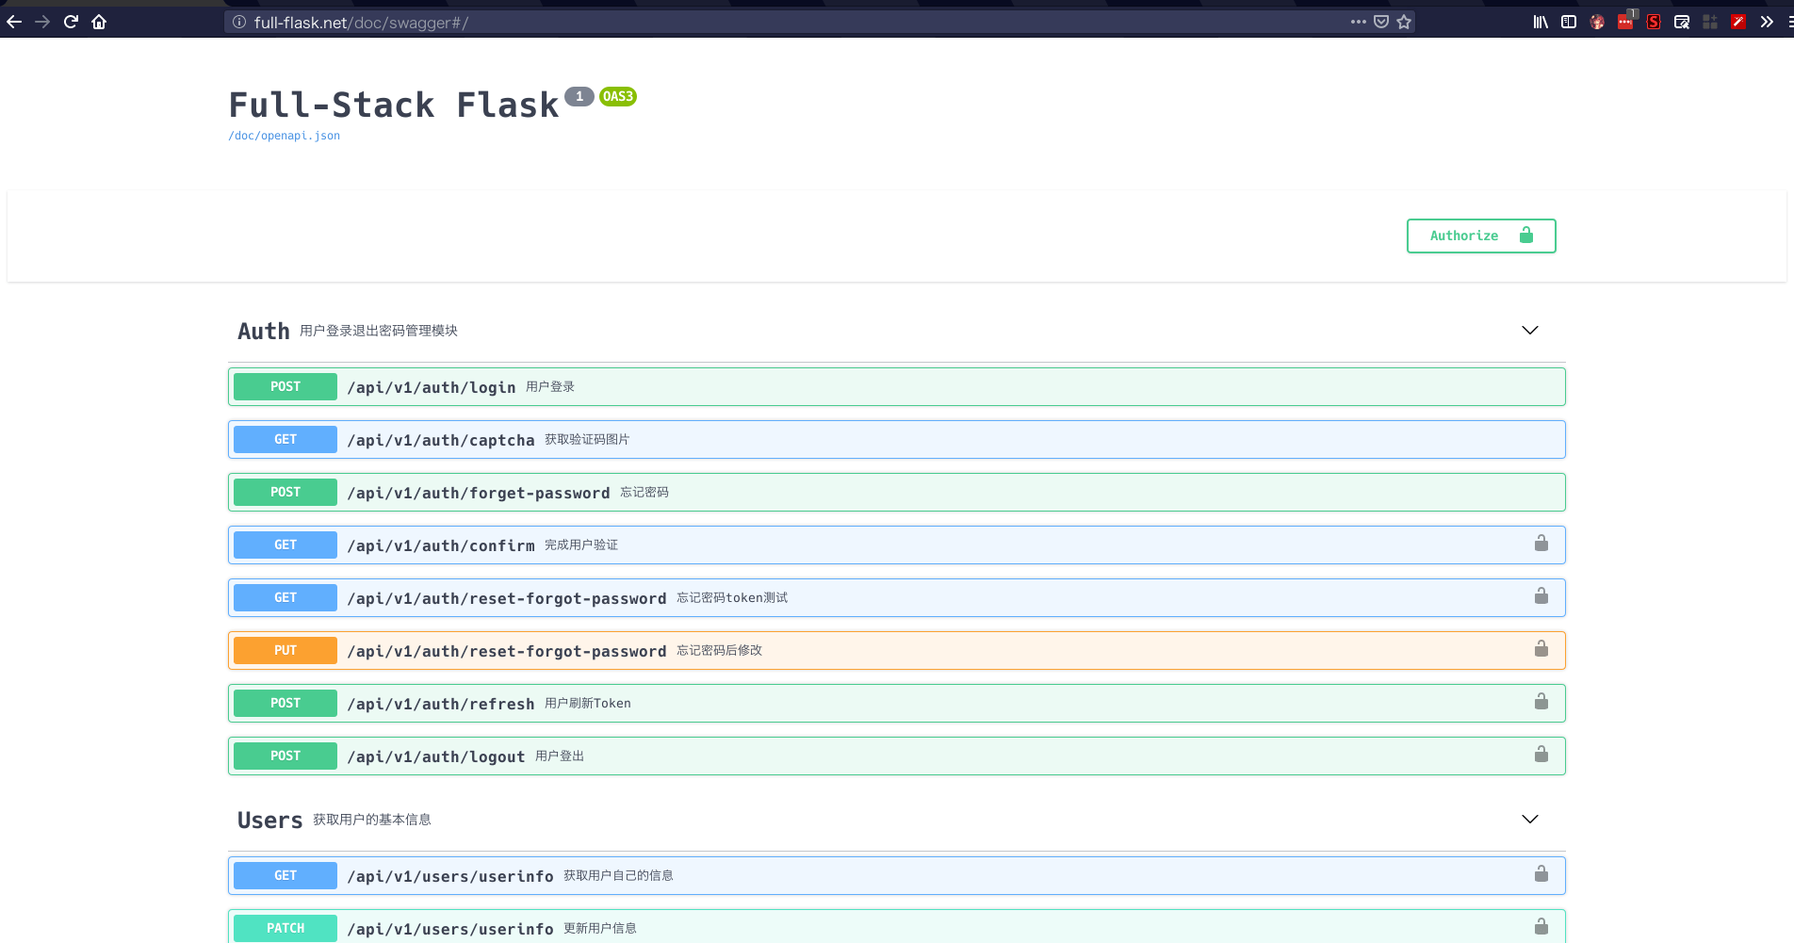Toggle the browser sidebar icon
The height and width of the screenshot is (943, 1794).
point(1570,21)
